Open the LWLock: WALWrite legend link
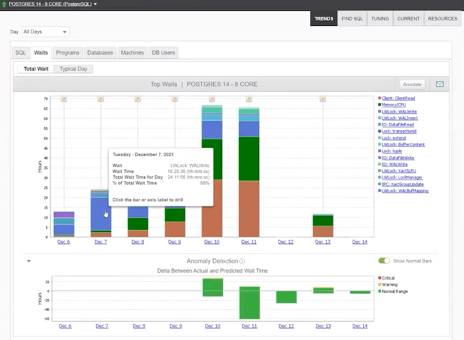 (399, 112)
